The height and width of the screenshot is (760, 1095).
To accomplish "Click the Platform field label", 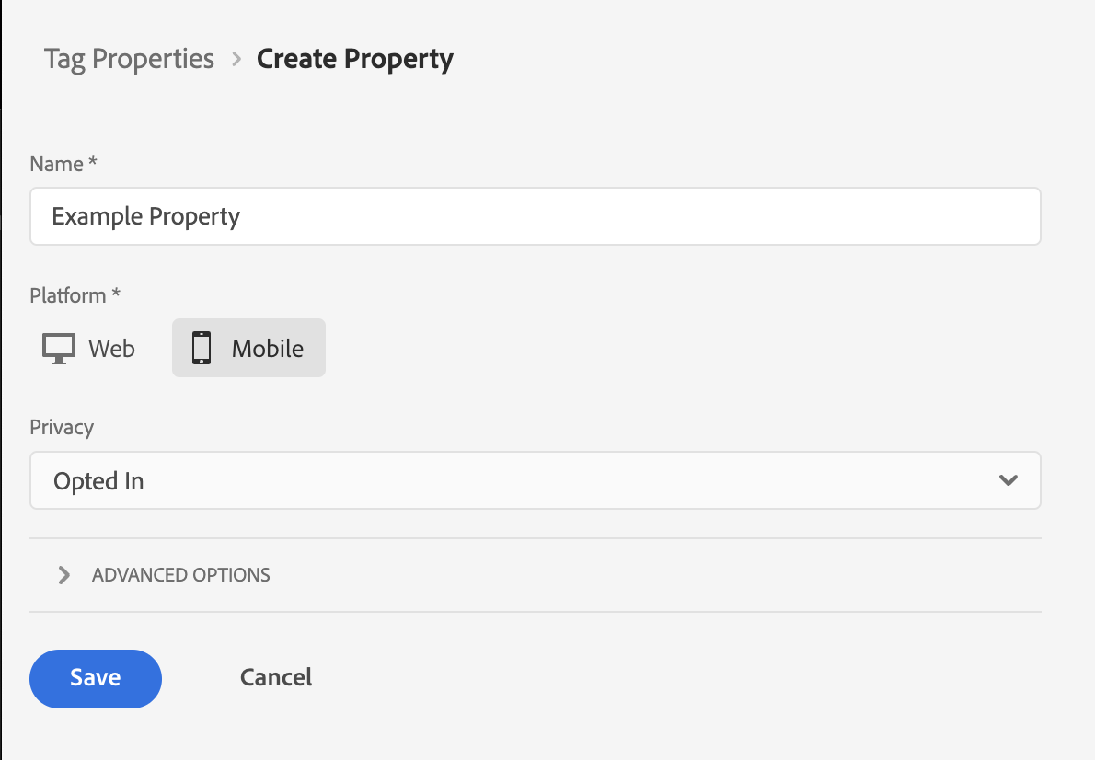I will tap(68, 295).
